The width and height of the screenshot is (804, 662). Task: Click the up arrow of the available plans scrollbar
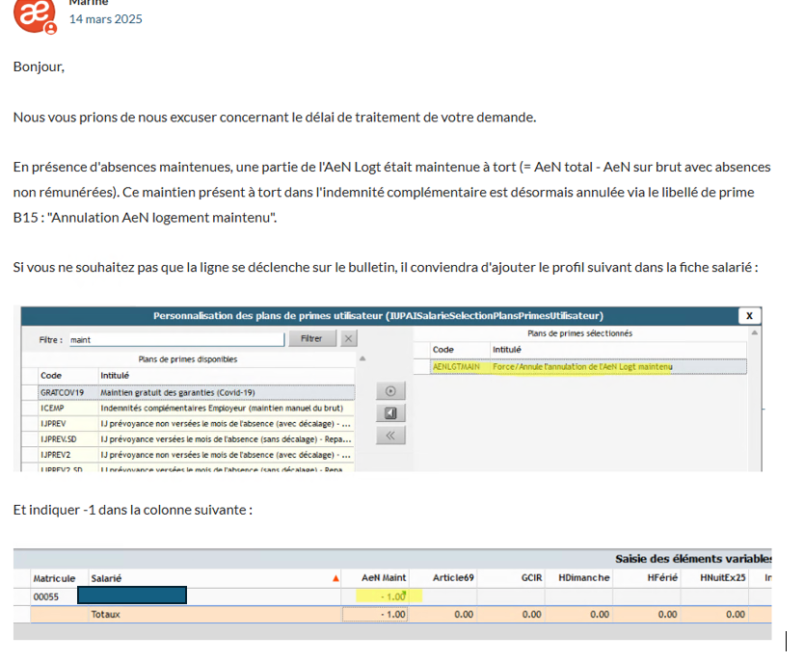(362, 358)
